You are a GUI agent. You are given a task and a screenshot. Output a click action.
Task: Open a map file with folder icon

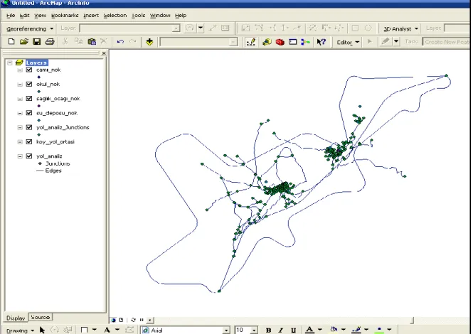(x=24, y=42)
